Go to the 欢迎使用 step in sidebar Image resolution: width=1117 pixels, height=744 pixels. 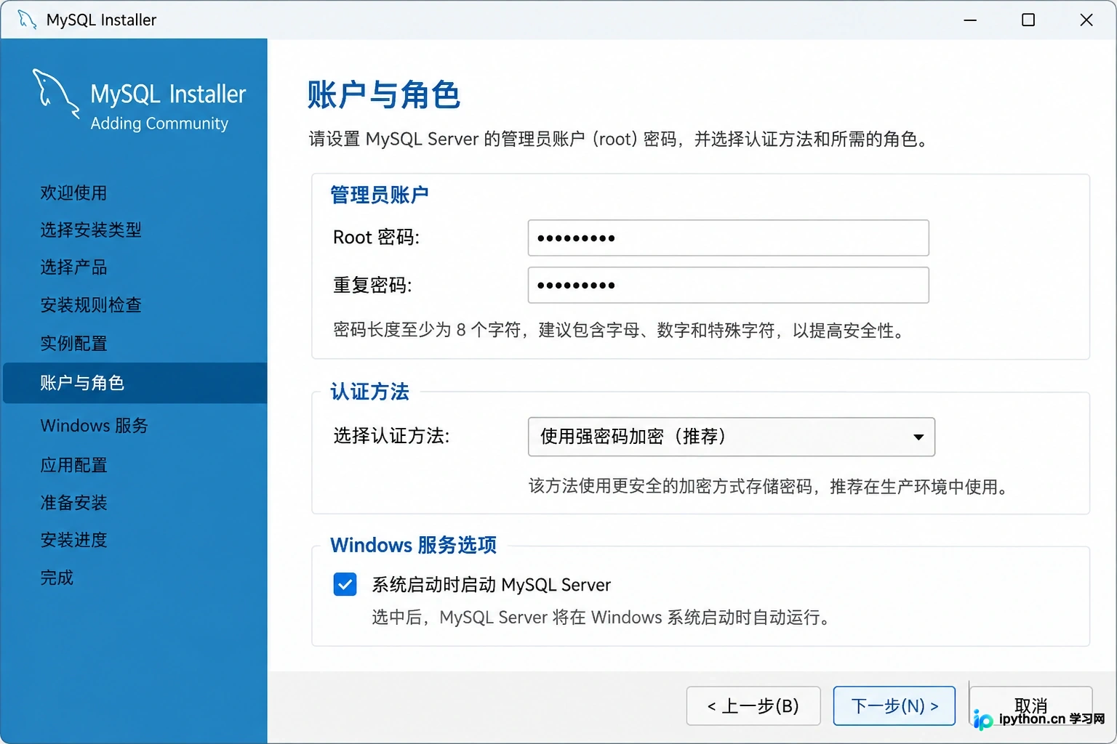click(x=73, y=193)
